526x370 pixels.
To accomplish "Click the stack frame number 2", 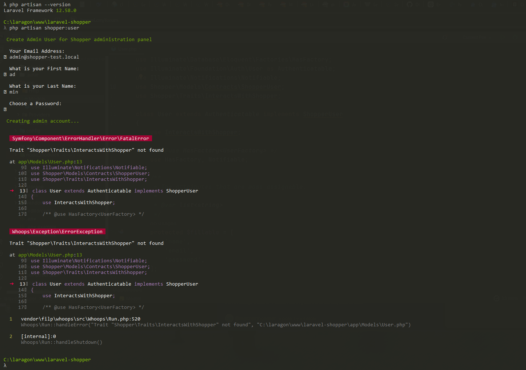I will coord(11,337).
